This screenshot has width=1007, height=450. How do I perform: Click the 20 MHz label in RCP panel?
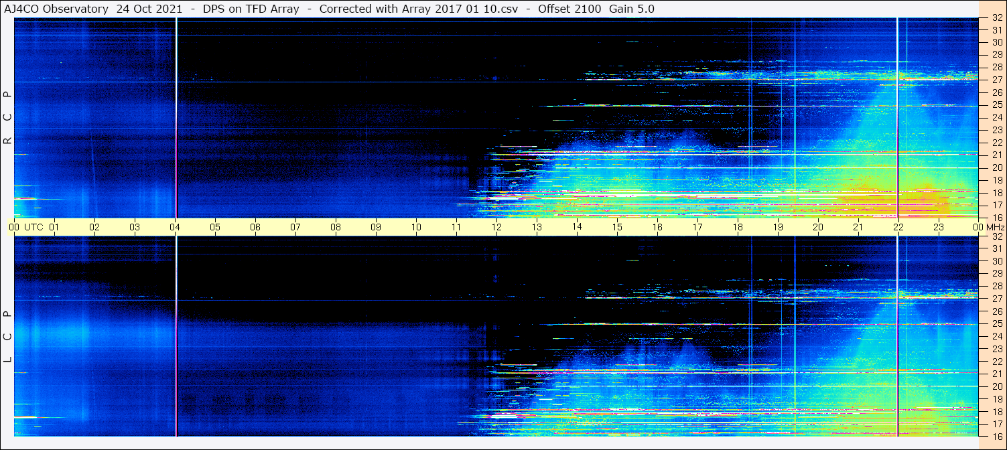(996, 167)
